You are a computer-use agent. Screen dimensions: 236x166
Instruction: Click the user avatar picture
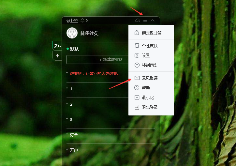point(72,33)
